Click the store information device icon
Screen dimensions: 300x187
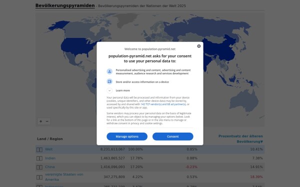109,82
